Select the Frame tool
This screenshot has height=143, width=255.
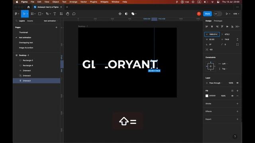pyautogui.click(x=32, y=14)
